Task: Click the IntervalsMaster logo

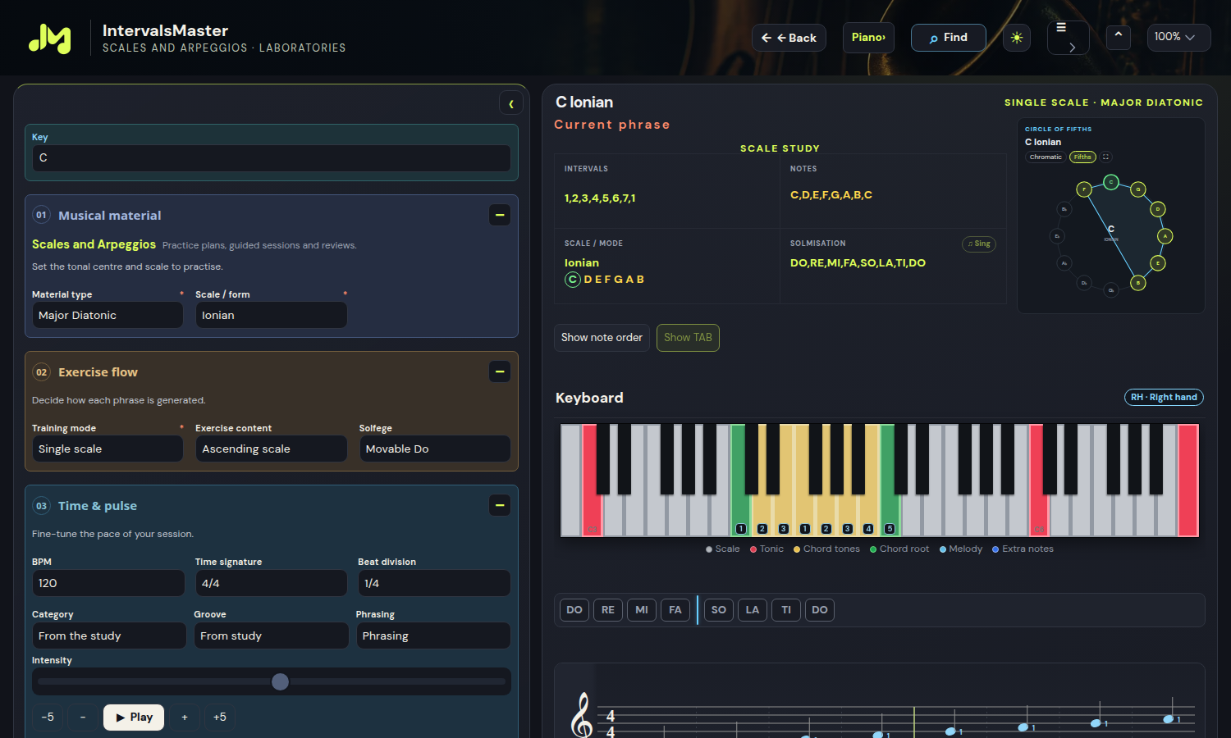Action: 50,38
